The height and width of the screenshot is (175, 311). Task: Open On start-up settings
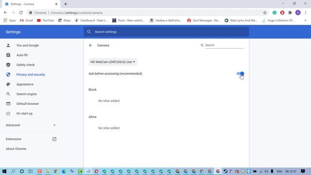[x=24, y=113]
